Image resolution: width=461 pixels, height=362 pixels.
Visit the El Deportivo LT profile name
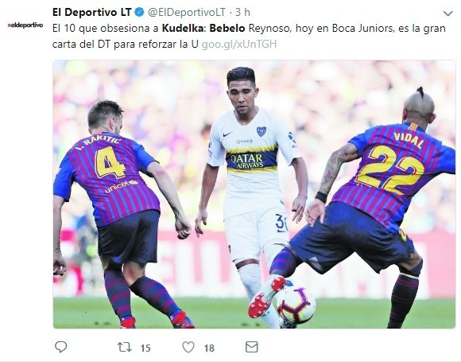click(x=91, y=12)
